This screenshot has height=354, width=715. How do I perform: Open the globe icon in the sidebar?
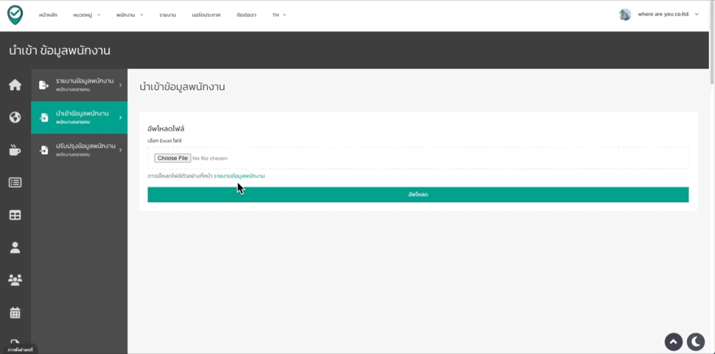pos(15,117)
